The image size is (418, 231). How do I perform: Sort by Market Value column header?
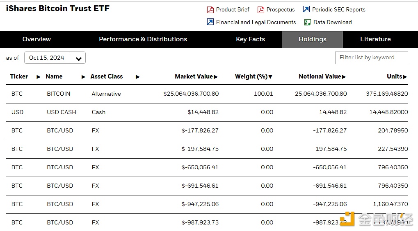[194, 76]
